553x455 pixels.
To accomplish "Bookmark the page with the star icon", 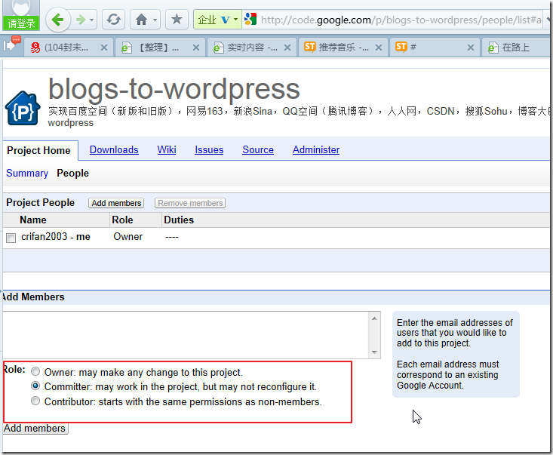I will 177,20.
